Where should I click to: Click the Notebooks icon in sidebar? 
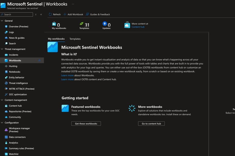click(x=6, y=72)
